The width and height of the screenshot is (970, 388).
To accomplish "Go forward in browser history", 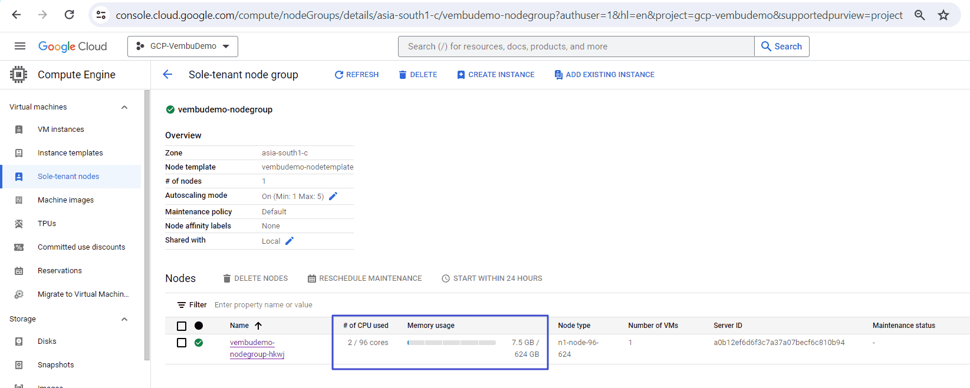I will pos(42,15).
